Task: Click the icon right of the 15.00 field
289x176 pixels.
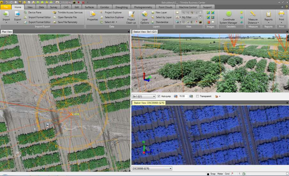Action: coord(191,96)
